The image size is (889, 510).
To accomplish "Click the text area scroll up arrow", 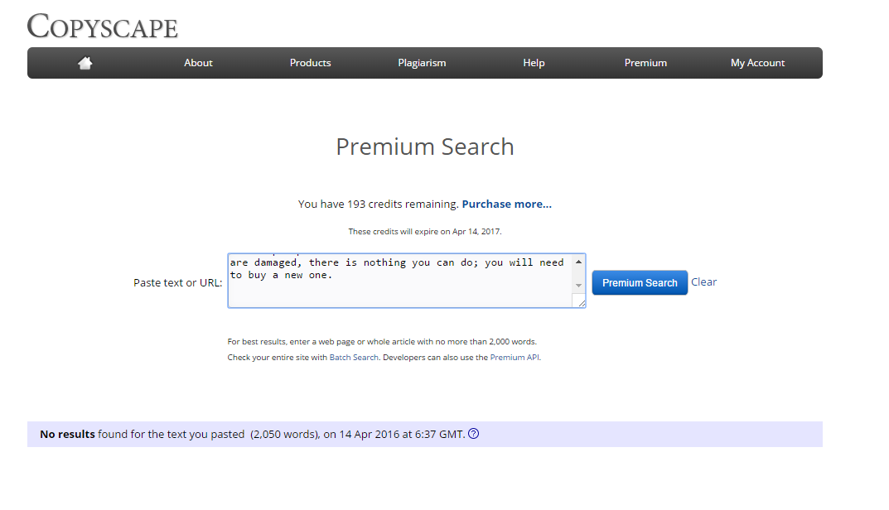I will pyautogui.click(x=578, y=262).
